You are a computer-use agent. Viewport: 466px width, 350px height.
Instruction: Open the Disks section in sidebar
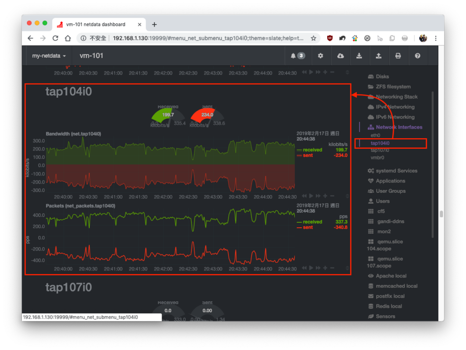[378, 76]
